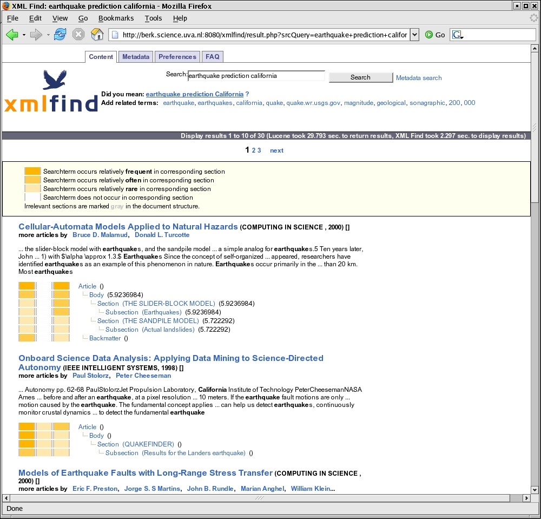Open Section 'THE SANDPILE MODEL'
This screenshot has width=541, height=519.
pos(148,320)
